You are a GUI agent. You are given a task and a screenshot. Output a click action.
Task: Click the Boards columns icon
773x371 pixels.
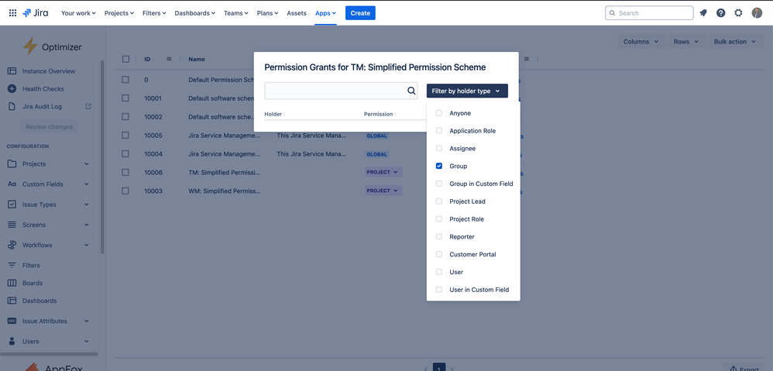(12, 283)
